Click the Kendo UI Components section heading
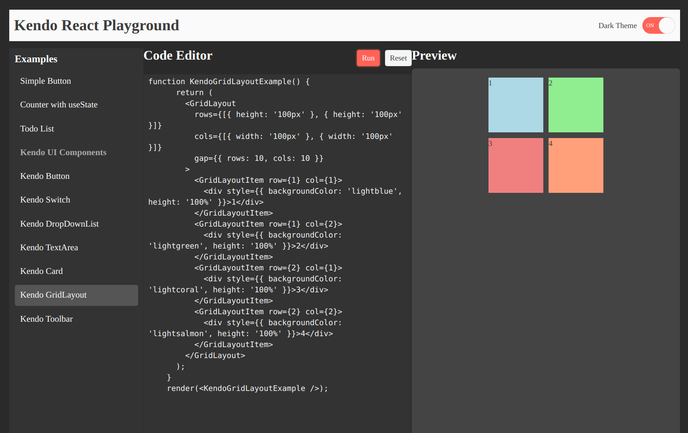 63,153
